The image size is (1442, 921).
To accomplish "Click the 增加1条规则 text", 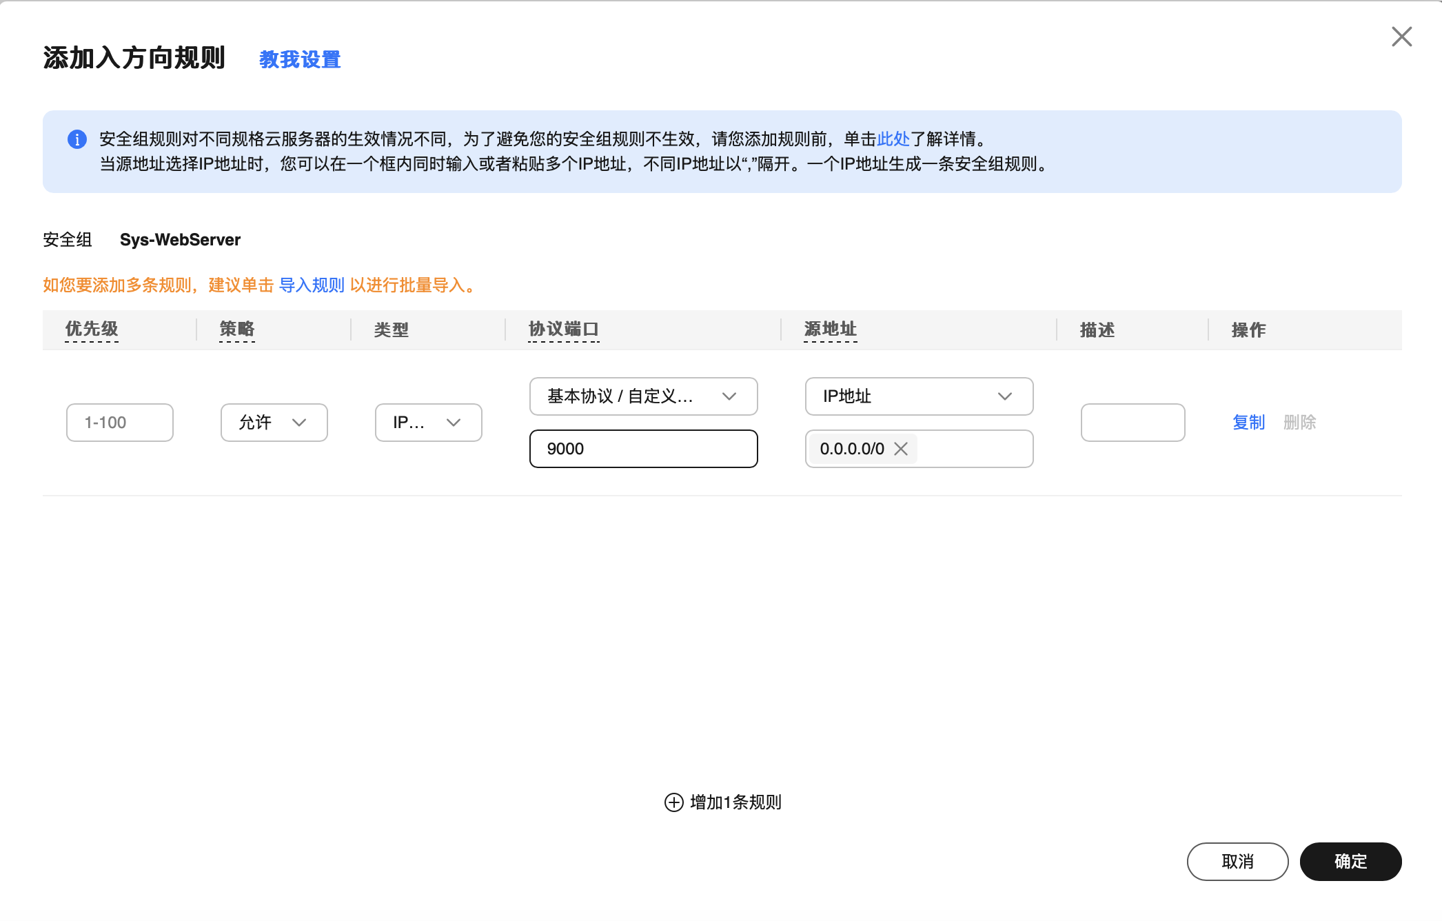I will 735,802.
